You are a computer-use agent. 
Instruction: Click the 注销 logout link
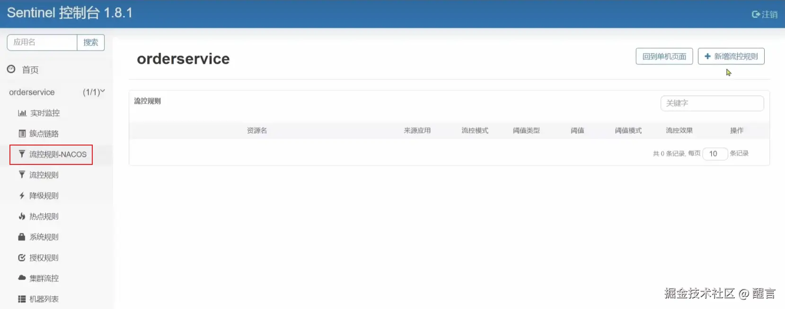point(765,15)
